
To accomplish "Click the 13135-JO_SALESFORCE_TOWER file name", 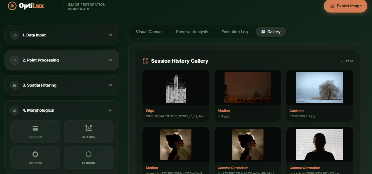I will (176, 116).
